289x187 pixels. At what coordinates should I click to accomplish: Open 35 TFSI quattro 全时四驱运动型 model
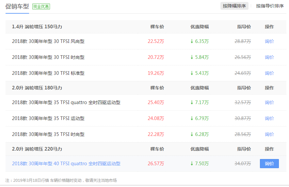[x=66, y=102]
